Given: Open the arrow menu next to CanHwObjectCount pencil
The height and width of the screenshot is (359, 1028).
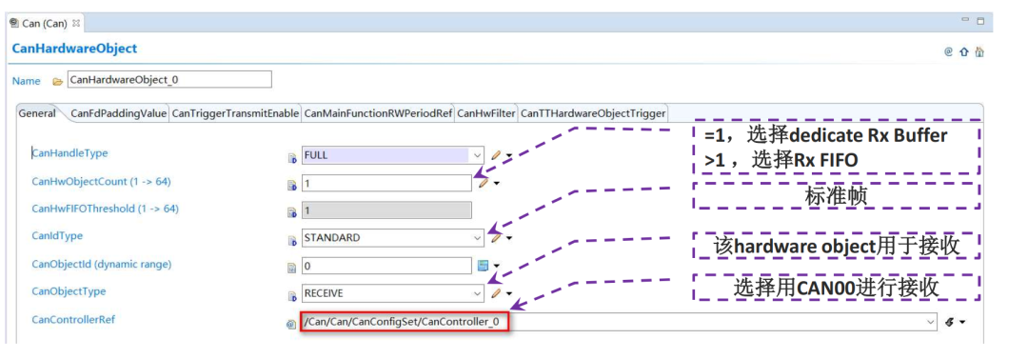Looking at the screenshot, I should point(496,184).
